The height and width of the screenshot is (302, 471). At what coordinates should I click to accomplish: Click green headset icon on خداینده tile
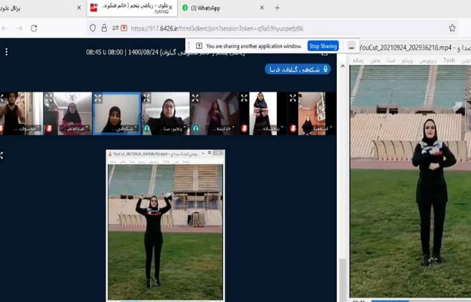pos(195,129)
